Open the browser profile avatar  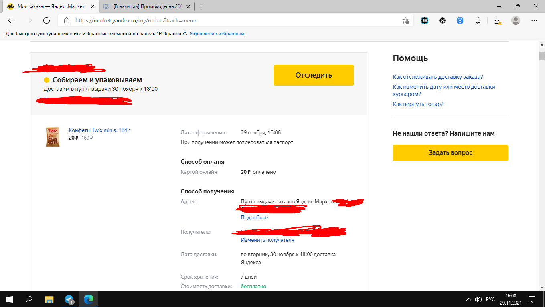(x=516, y=20)
